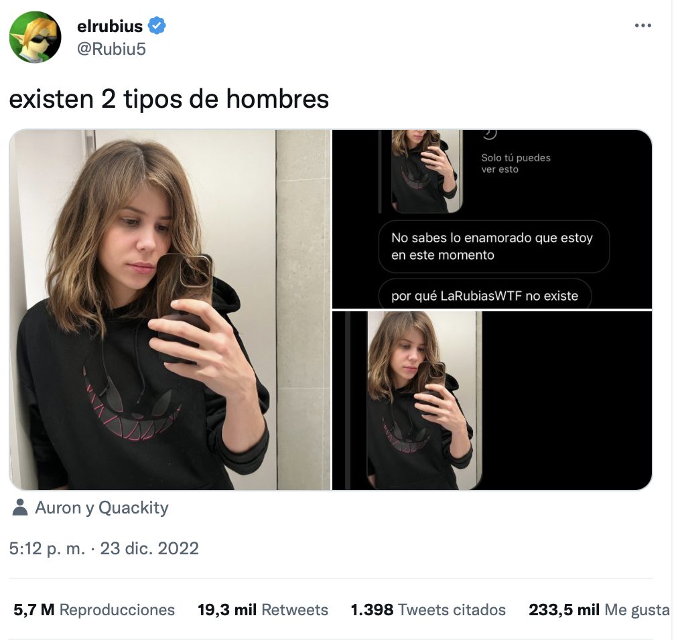Viewport: 674px width, 640px height.
Task: Open the 1.398 Tweets citados list
Action: pyautogui.click(x=428, y=610)
